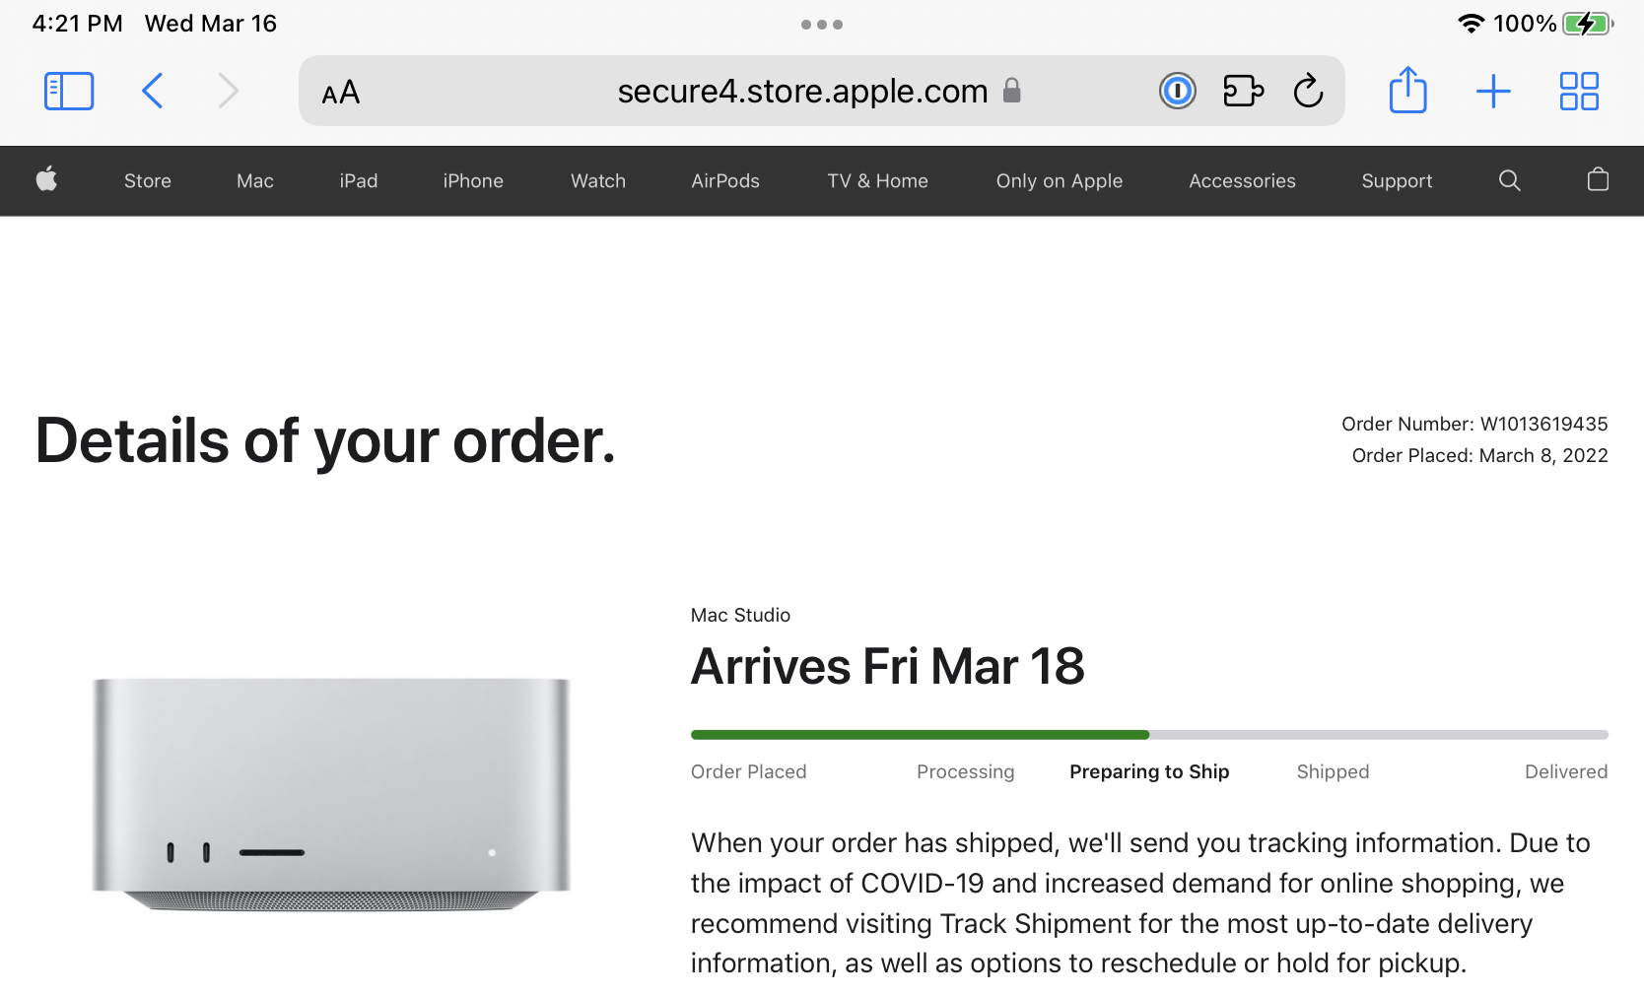This screenshot has height=996, width=1644.
Task: Search apple.com with the magnifier icon
Action: tap(1509, 180)
